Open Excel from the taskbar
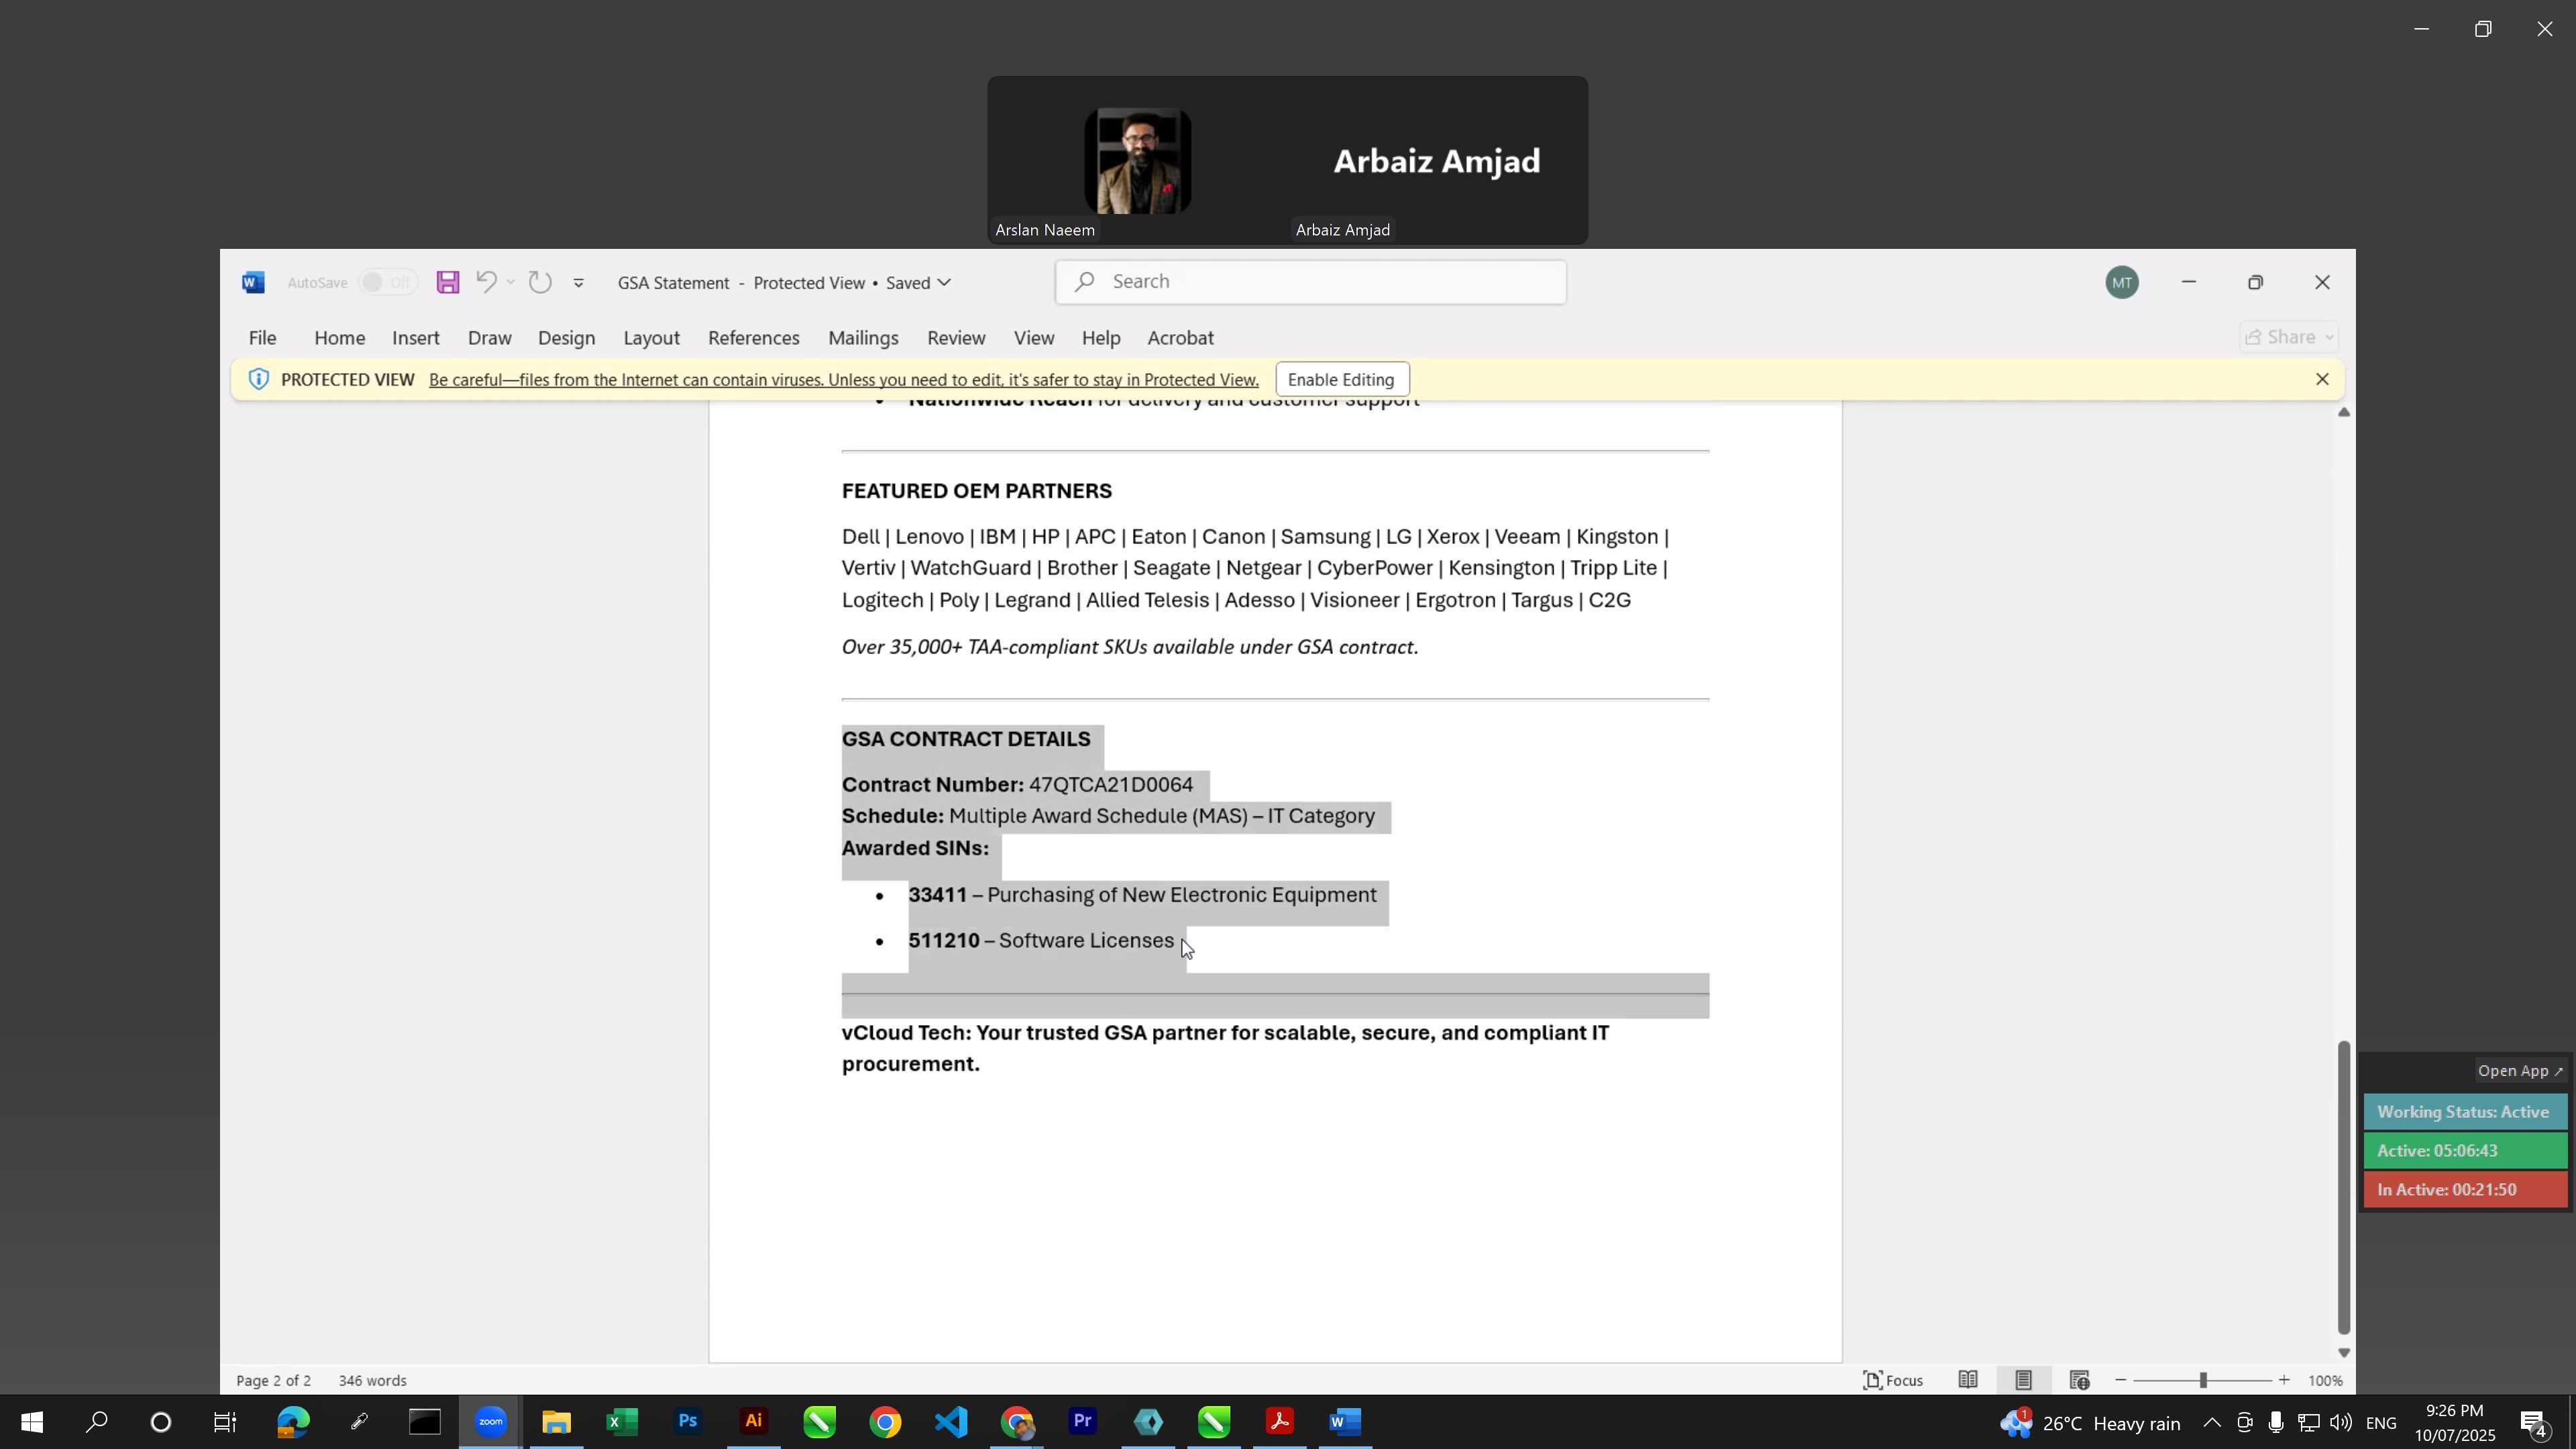This screenshot has height=1449, width=2576. coord(622,1423)
